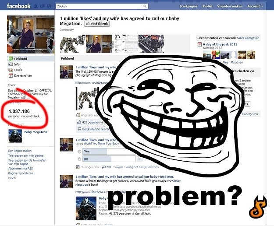Open the Info section
The image size is (274, 226).
[17, 64]
